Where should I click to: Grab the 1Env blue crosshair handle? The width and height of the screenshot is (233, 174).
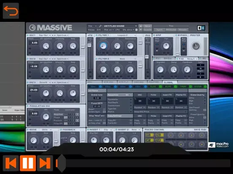pyautogui.click(x=100, y=87)
